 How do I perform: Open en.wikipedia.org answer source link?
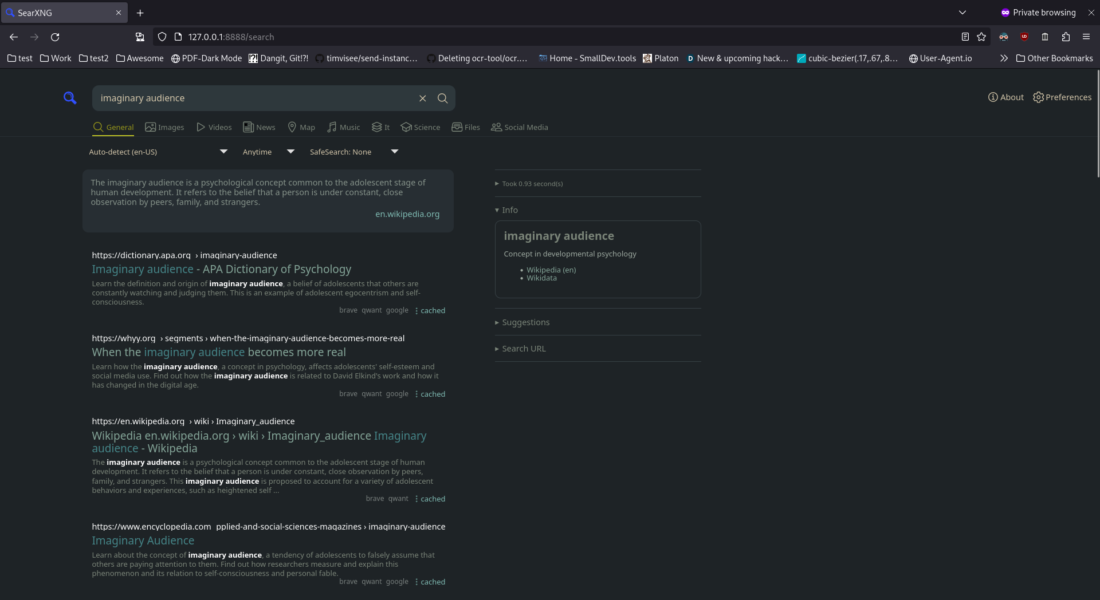tap(407, 214)
